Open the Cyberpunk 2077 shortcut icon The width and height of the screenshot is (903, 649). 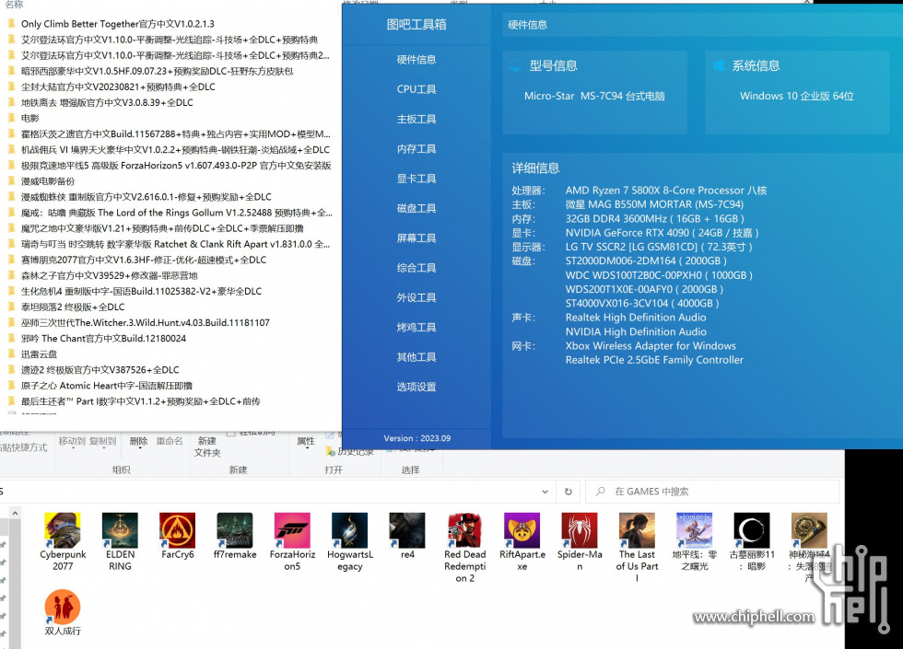pyautogui.click(x=63, y=530)
